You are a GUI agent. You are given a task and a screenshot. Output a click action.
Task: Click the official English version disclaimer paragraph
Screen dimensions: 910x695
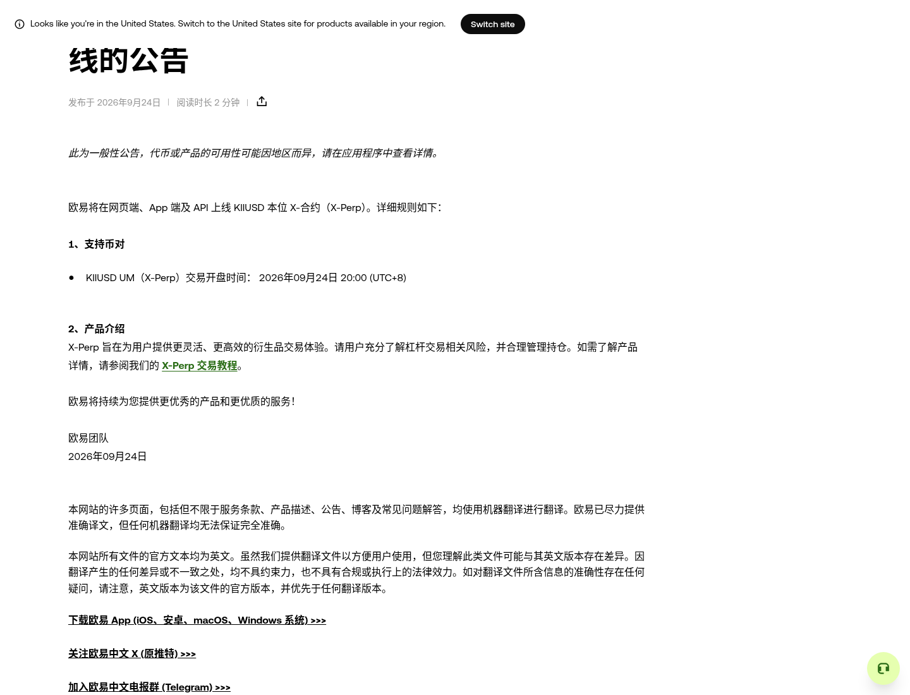356,572
